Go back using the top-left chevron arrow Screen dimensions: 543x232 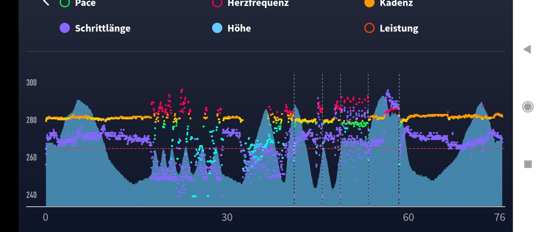[46, 3]
